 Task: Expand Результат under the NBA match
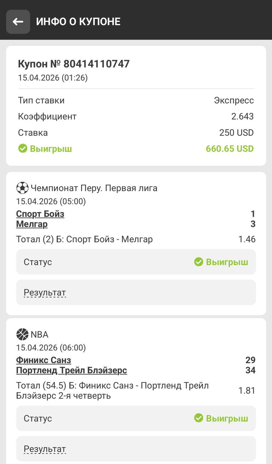coord(45,449)
